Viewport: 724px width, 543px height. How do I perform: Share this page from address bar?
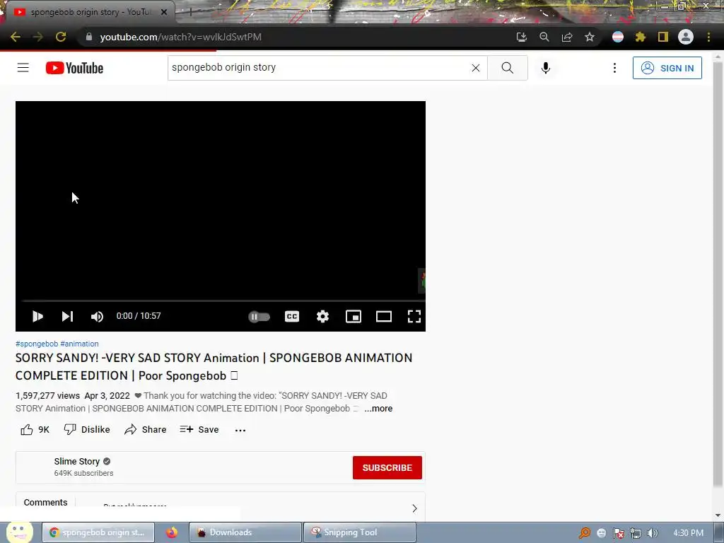(567, 37)
